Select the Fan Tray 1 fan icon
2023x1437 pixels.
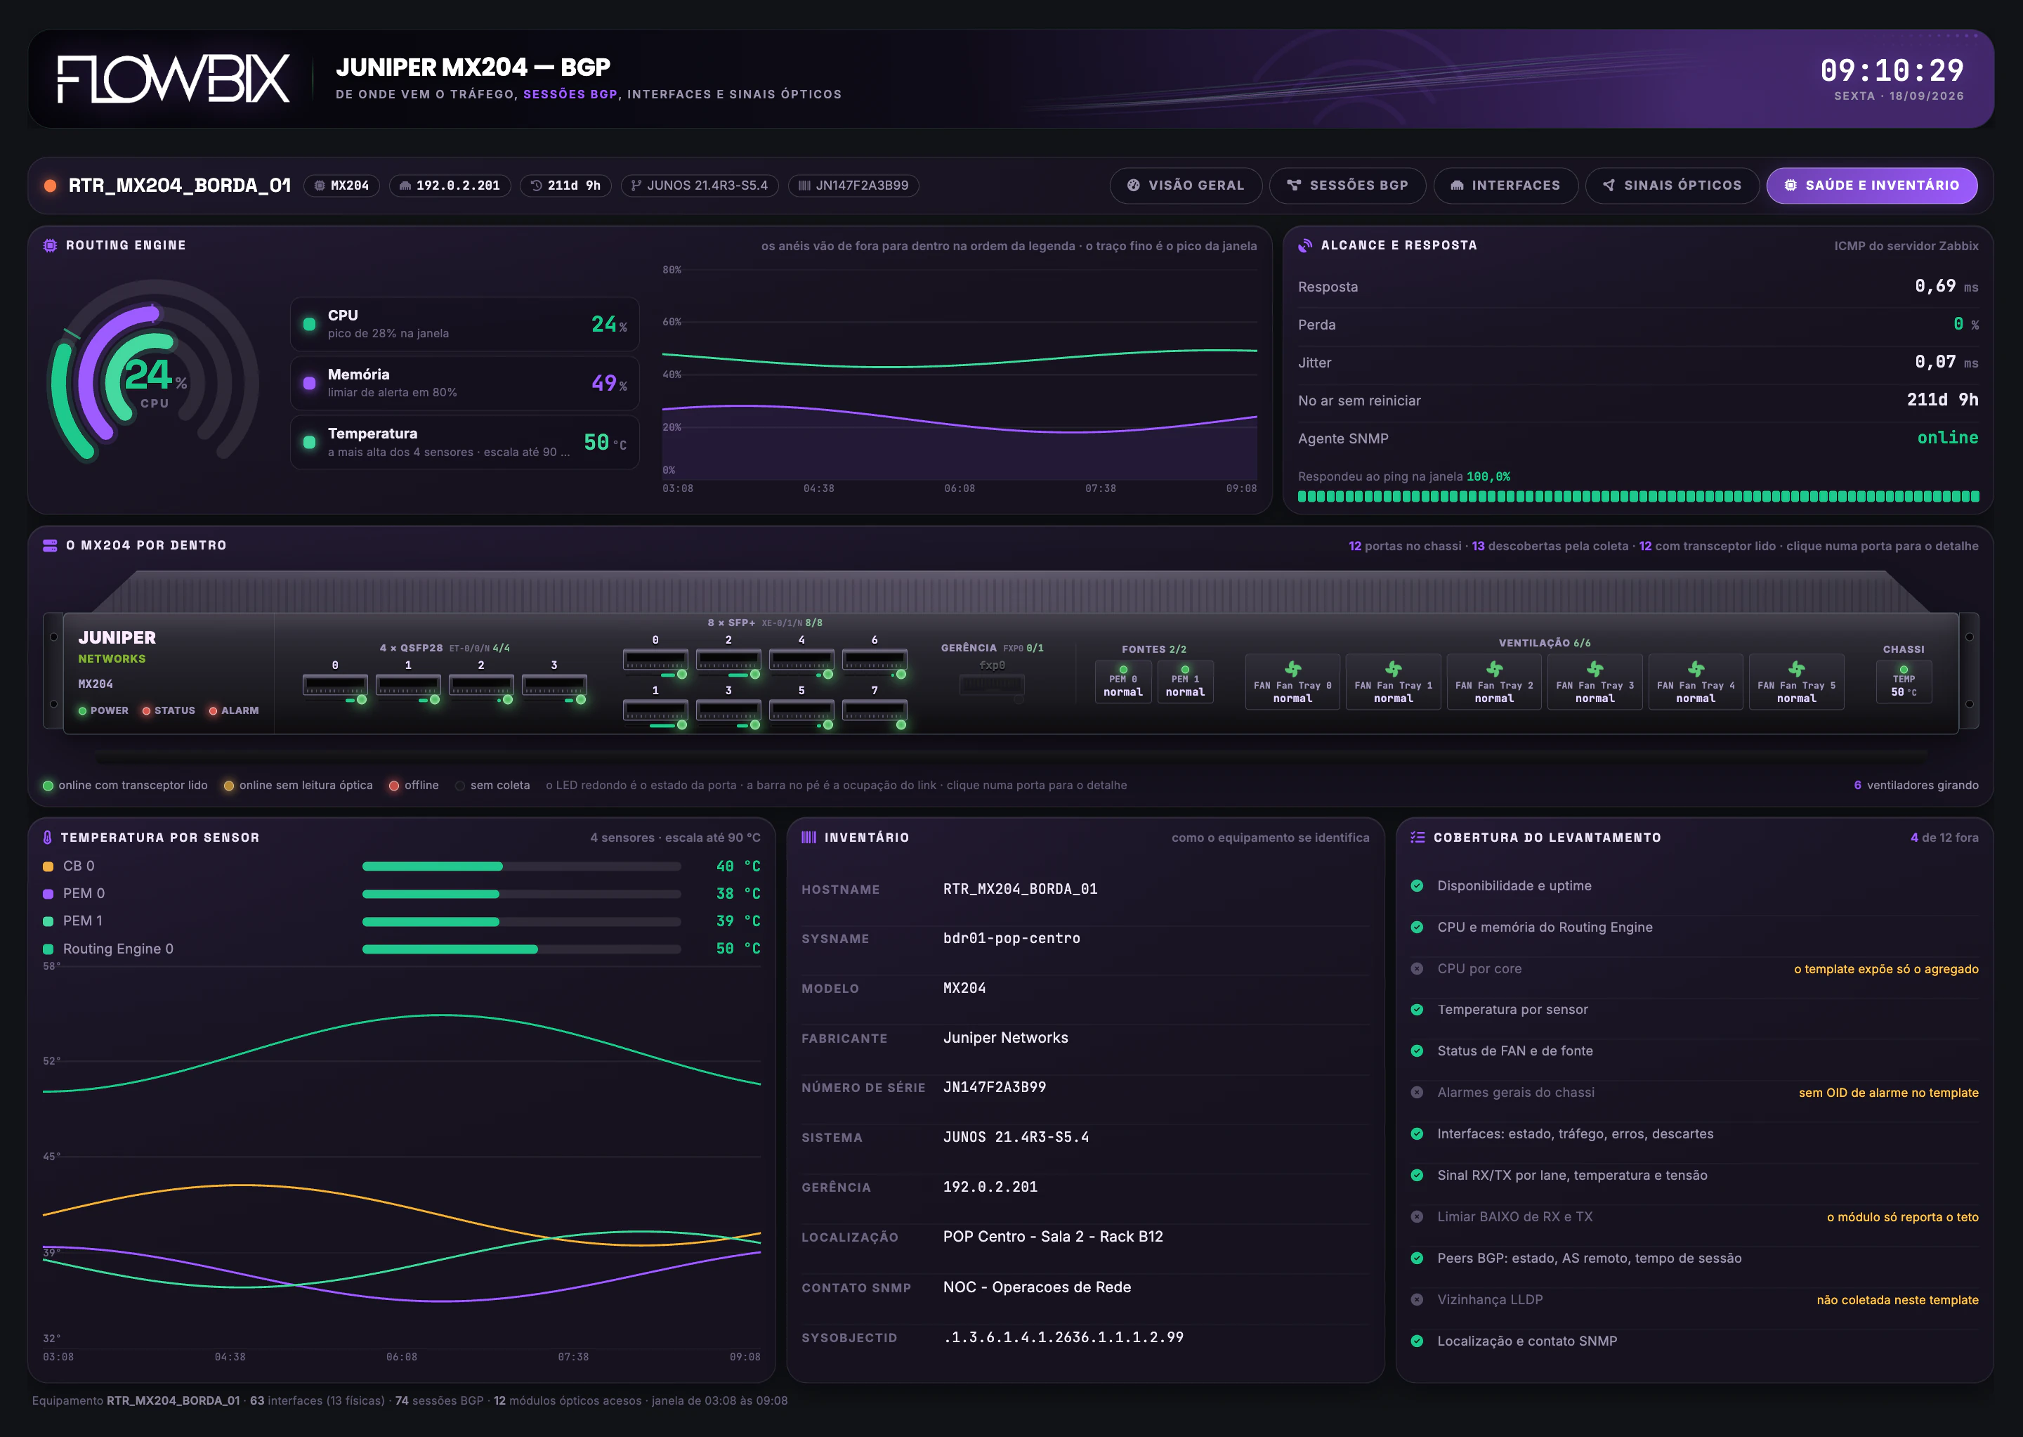pos(1393,669)
